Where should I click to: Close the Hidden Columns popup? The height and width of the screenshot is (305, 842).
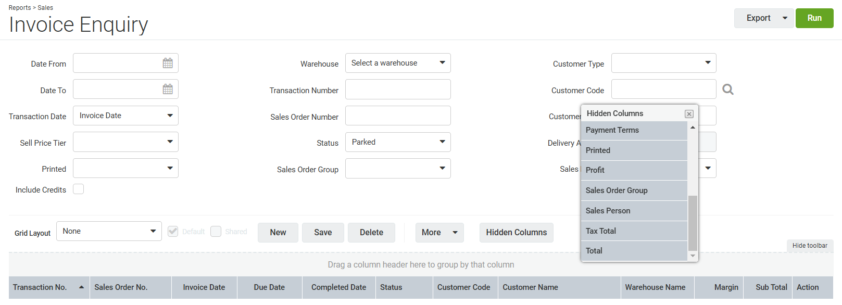(x=689, y=114)
